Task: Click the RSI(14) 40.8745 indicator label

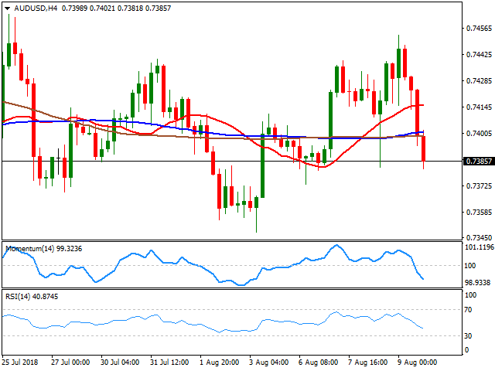Action: 32,297
